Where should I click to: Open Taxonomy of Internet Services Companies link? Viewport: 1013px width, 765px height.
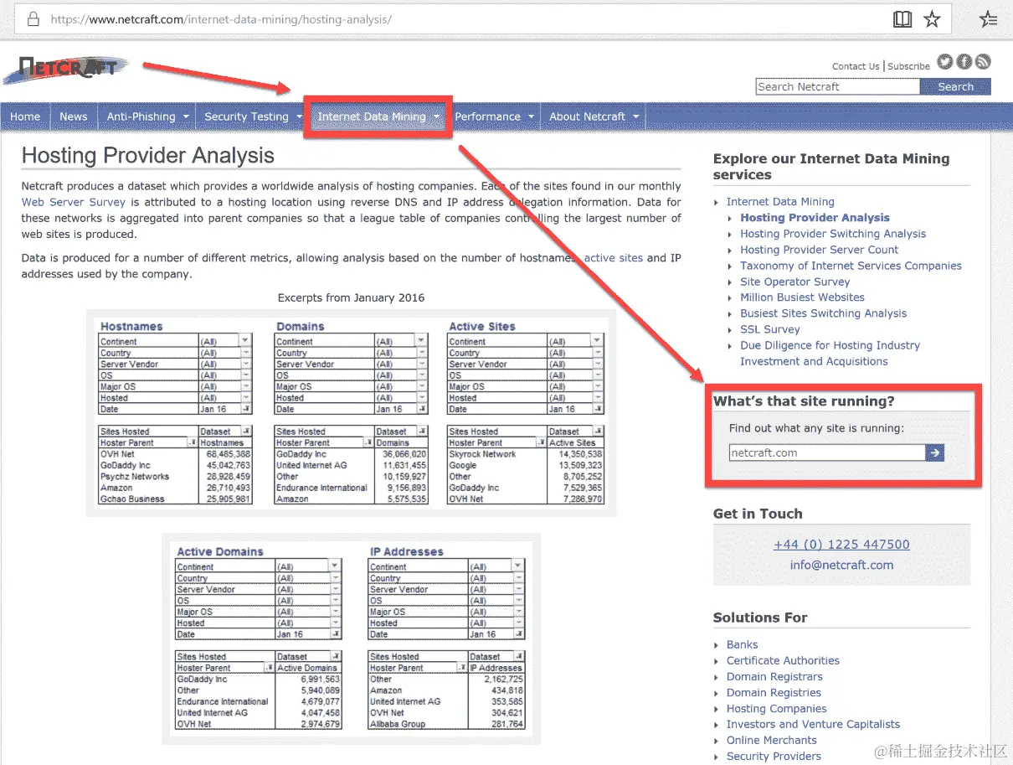(x=851, y=266)
